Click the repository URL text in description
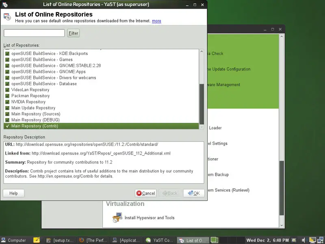325x244 pixels. (x=87, y=144)
